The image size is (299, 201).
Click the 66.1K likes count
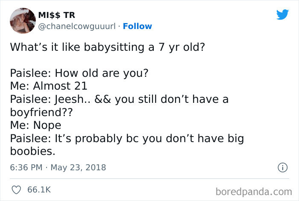point(39,190)
